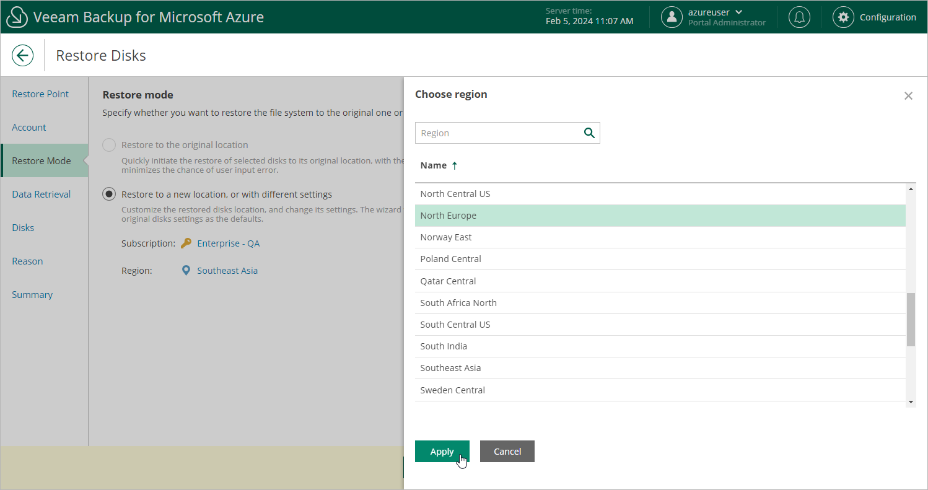Open the Reason step
Viewport: 928px width, 490px height.
tap(27, 261)
